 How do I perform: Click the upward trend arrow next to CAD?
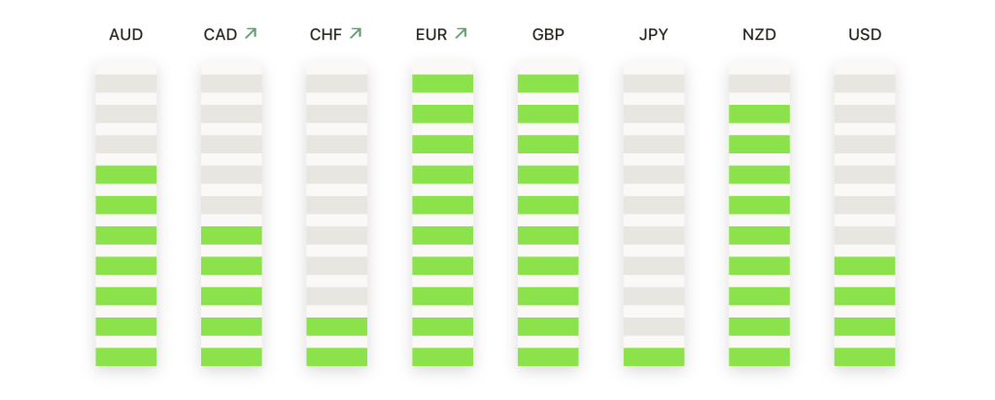(251, 33)
